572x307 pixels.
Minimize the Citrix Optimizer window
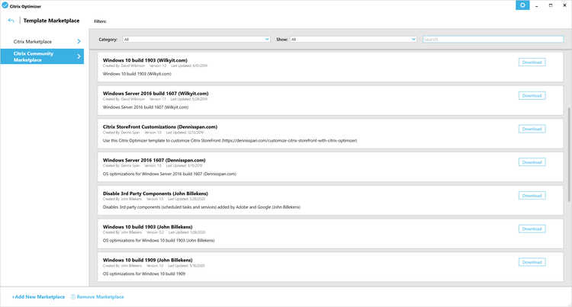537,5
